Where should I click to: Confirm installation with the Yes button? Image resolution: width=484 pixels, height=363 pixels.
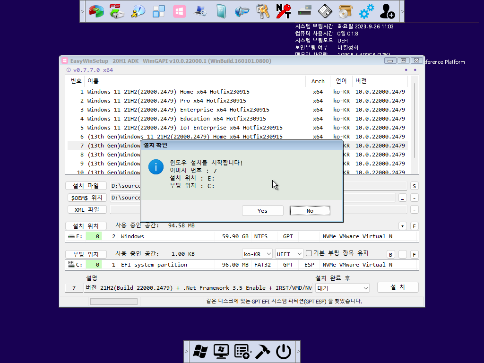point(263,211)
